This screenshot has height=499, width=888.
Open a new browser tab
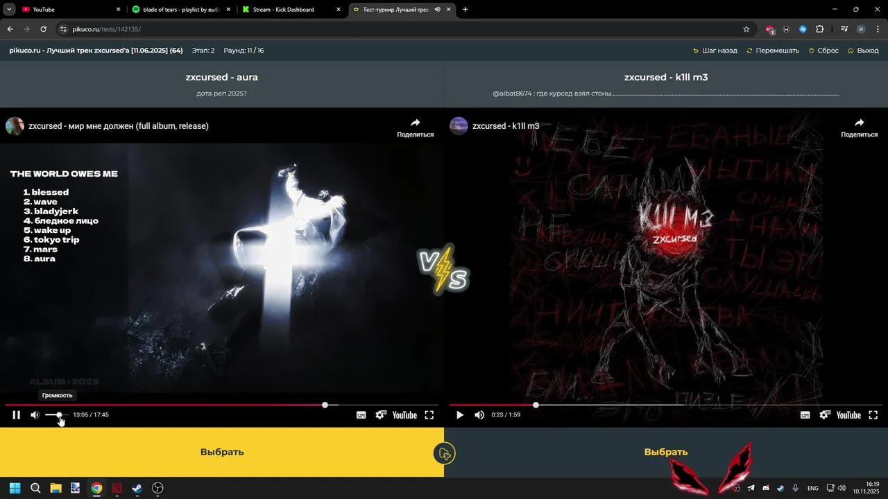pyautogui.click(x=465, y=10)
